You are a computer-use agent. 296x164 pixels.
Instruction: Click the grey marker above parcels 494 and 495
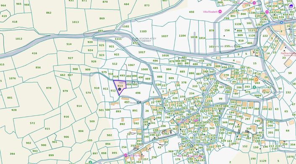point(133,82)
